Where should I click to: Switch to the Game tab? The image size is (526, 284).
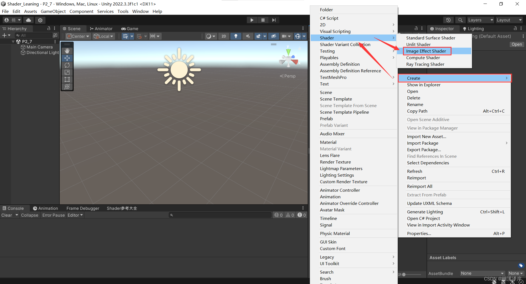(x=130, y=29)
